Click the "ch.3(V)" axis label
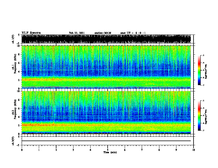Viewport: 218px width, 168px height. click(13, 141)
